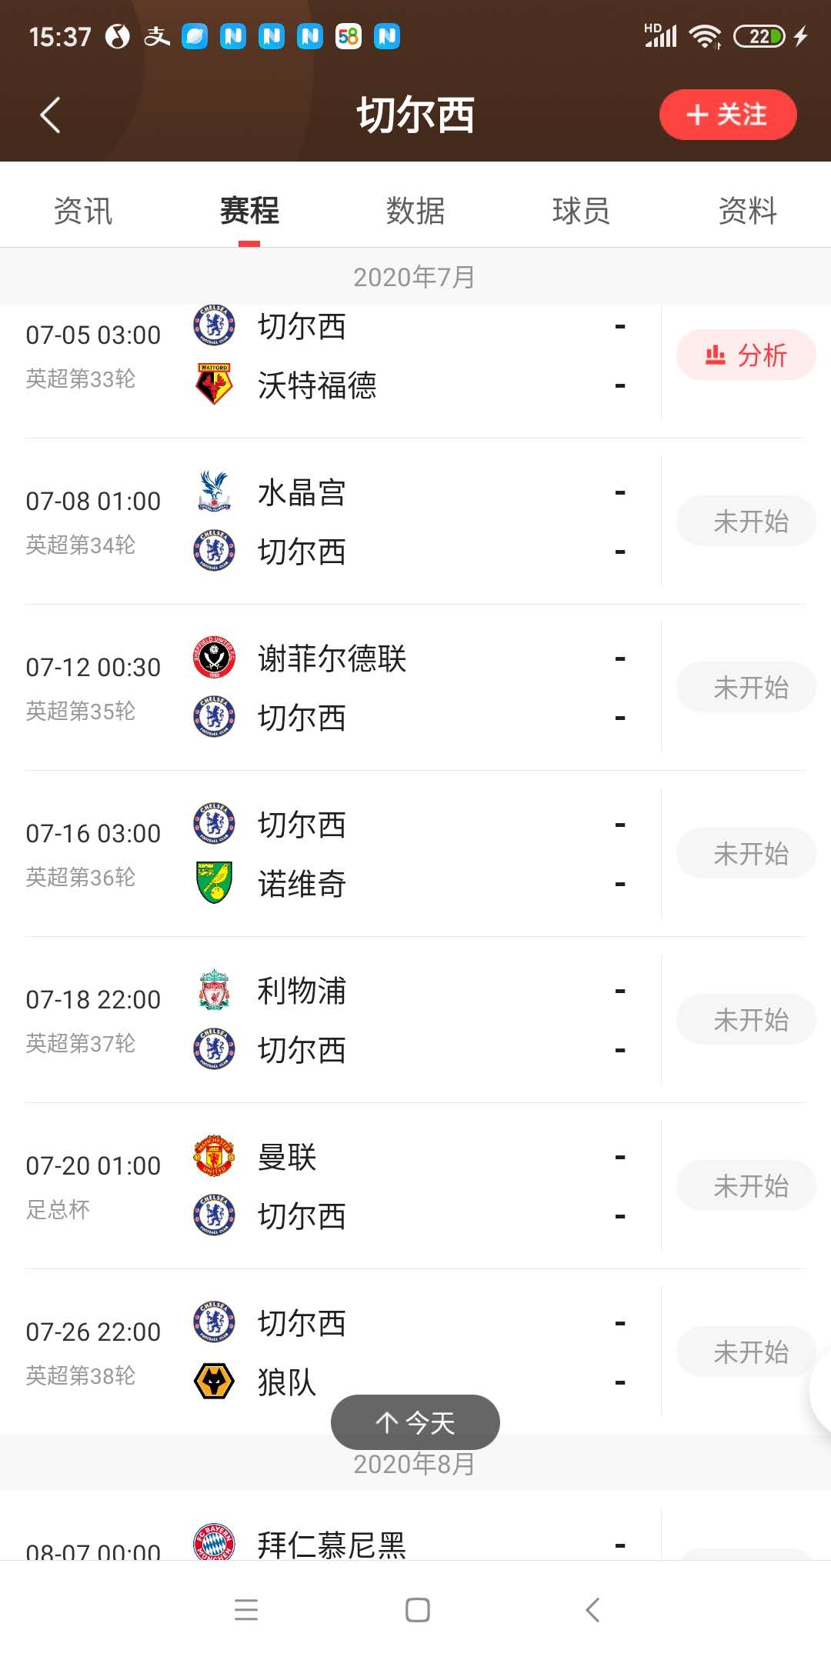The image size is (831, 1660).
Task: Select the 球员 tab
Action: click(581, 211)
